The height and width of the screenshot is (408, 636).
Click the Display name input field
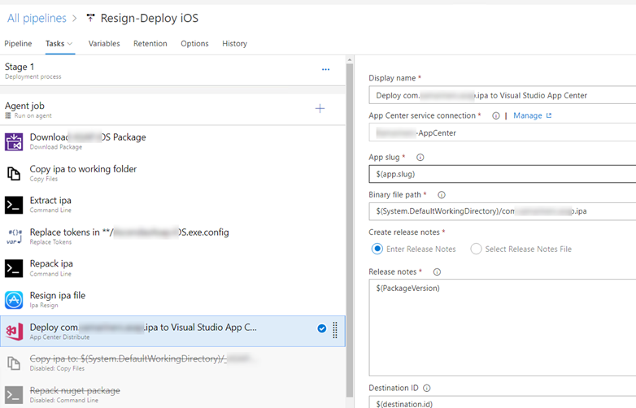pyautogui.click(x=502, y=95)
